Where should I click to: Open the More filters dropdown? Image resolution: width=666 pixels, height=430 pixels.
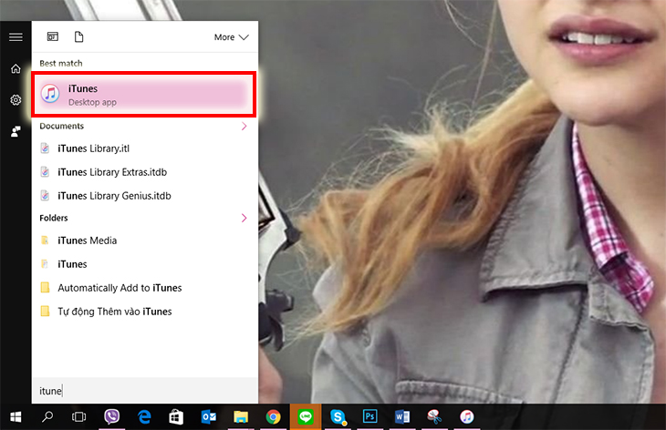click(x=231, y=37)
